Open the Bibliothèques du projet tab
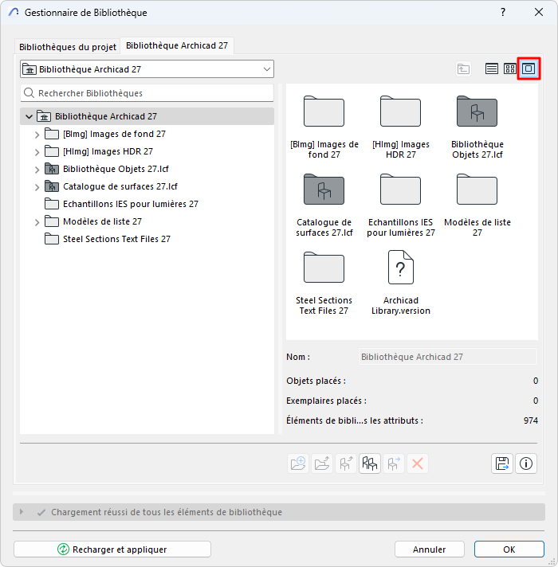558x567 pixels. (x=67, y=47)
